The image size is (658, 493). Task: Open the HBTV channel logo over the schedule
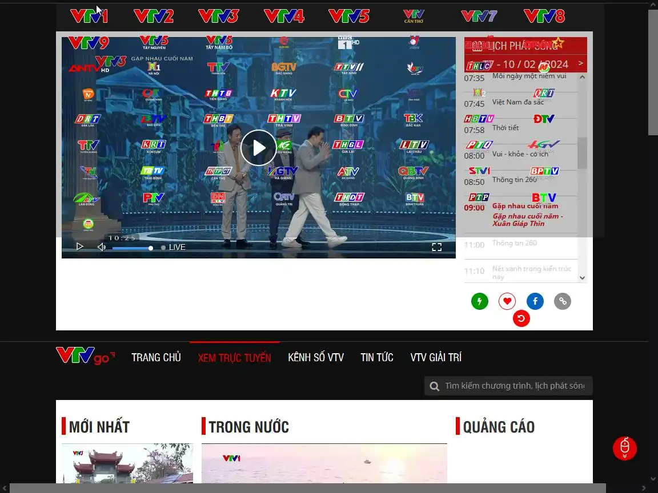479,119
